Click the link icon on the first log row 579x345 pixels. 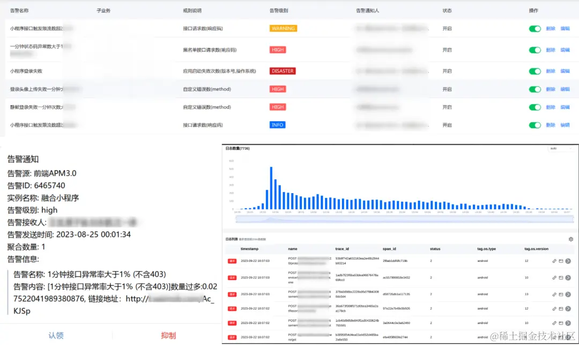(554, 261)
